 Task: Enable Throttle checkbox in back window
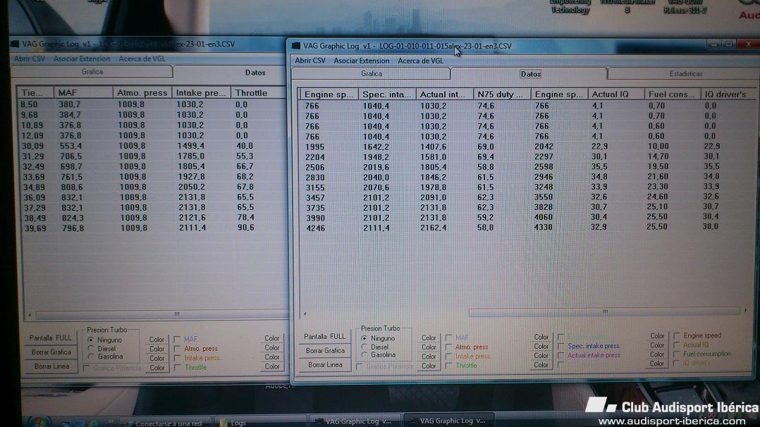point(177,367)
